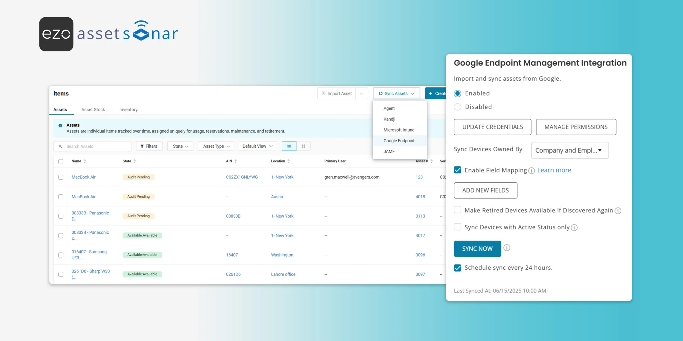Image resolution: width=683 pixels, height=341 pixels.
Task: Switch to the Assets tab
Action: [x=60, y=110]
